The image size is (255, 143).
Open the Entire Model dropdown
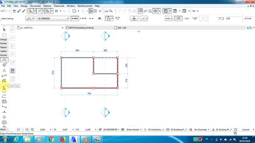point(134,129)
